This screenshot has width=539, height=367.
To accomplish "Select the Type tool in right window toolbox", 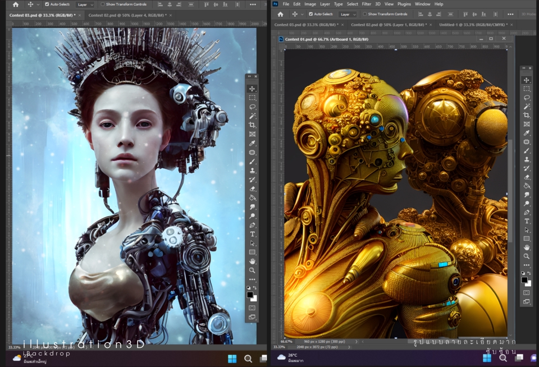I will point(526,221).
